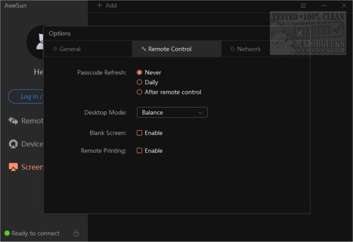Screen dimensions: 353x242
Task: Click the user avatar picture
Action: pyautogui.click(x=35, y=42)
